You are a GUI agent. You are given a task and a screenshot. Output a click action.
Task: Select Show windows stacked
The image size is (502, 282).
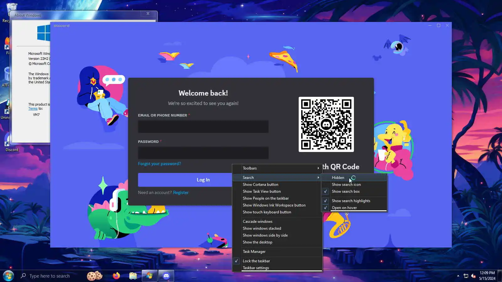pyautogui.click(x=277, y=228)
